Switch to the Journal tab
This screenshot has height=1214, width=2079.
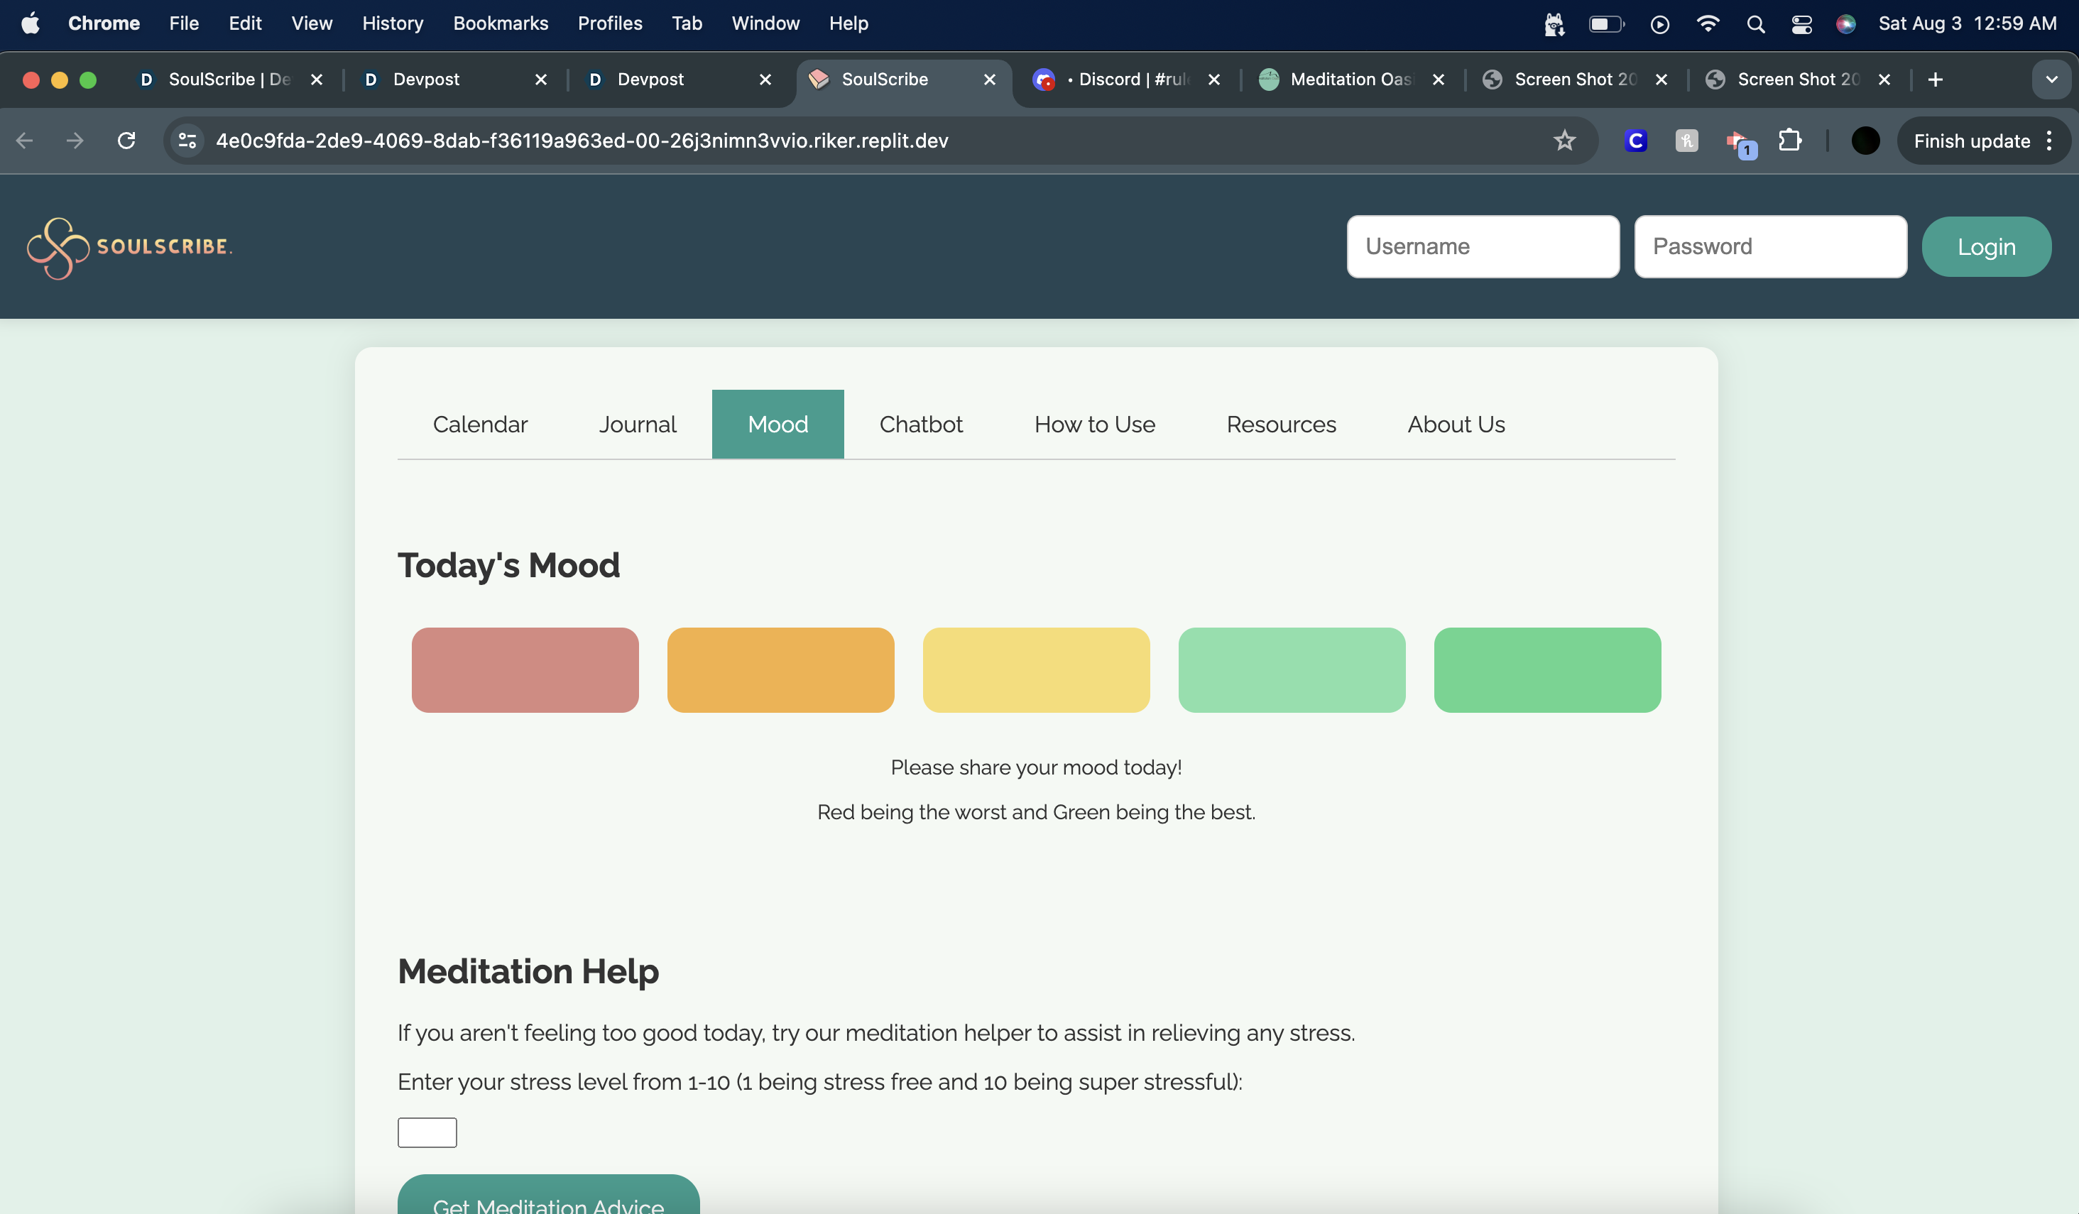pos(637,424)
